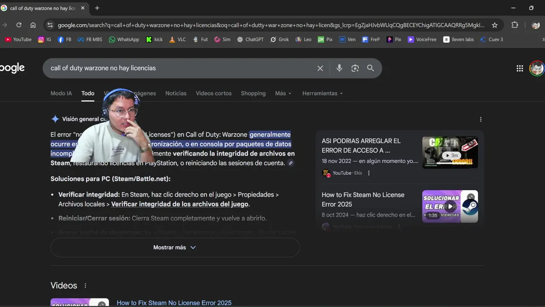The height and width of the screenshot is (307, 545).
Task: Open the kick bookmark
Action: click(155, 39)
